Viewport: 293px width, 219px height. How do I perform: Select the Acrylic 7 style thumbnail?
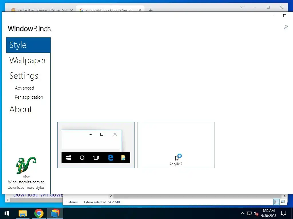176,145
